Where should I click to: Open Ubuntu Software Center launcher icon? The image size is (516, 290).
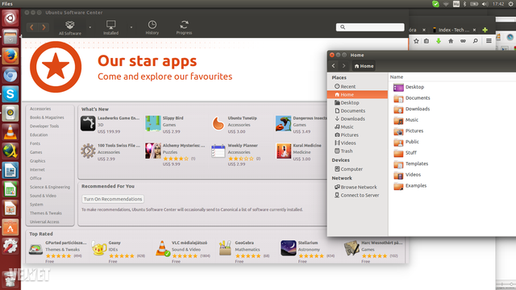(x=10, y=227)
